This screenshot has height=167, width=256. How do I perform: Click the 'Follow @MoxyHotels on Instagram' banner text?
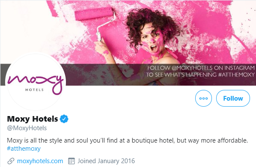click(x=201, y=68)
